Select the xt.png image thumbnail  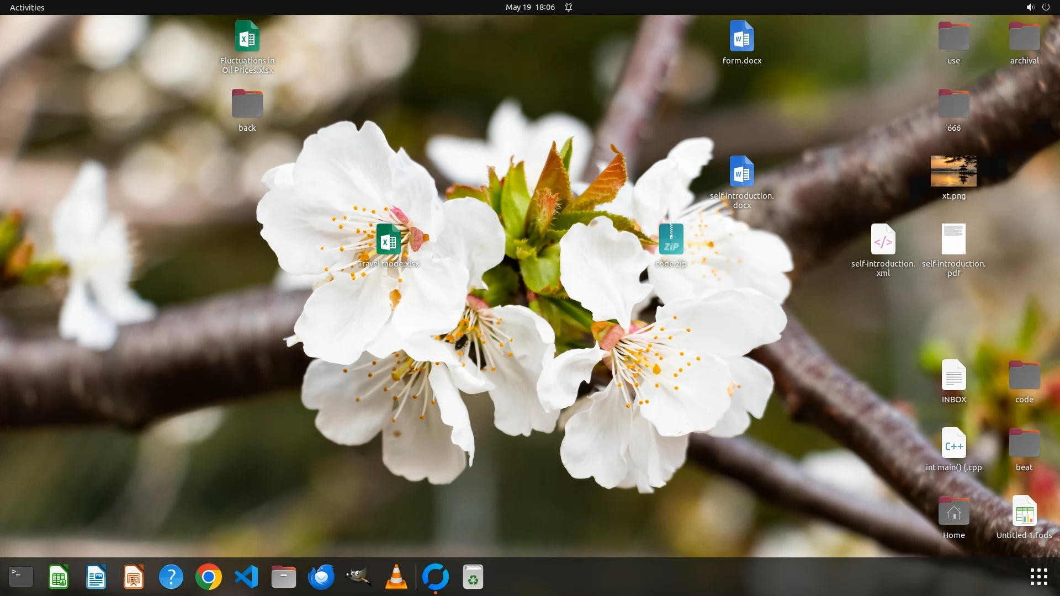coord(953,171)
